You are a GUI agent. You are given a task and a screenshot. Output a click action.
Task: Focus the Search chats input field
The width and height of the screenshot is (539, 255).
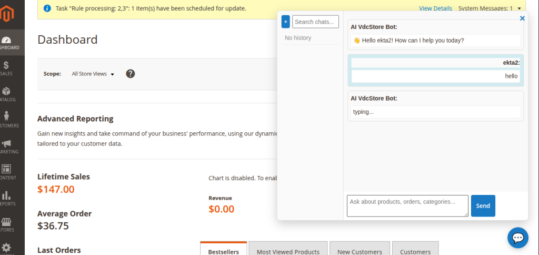315,22
